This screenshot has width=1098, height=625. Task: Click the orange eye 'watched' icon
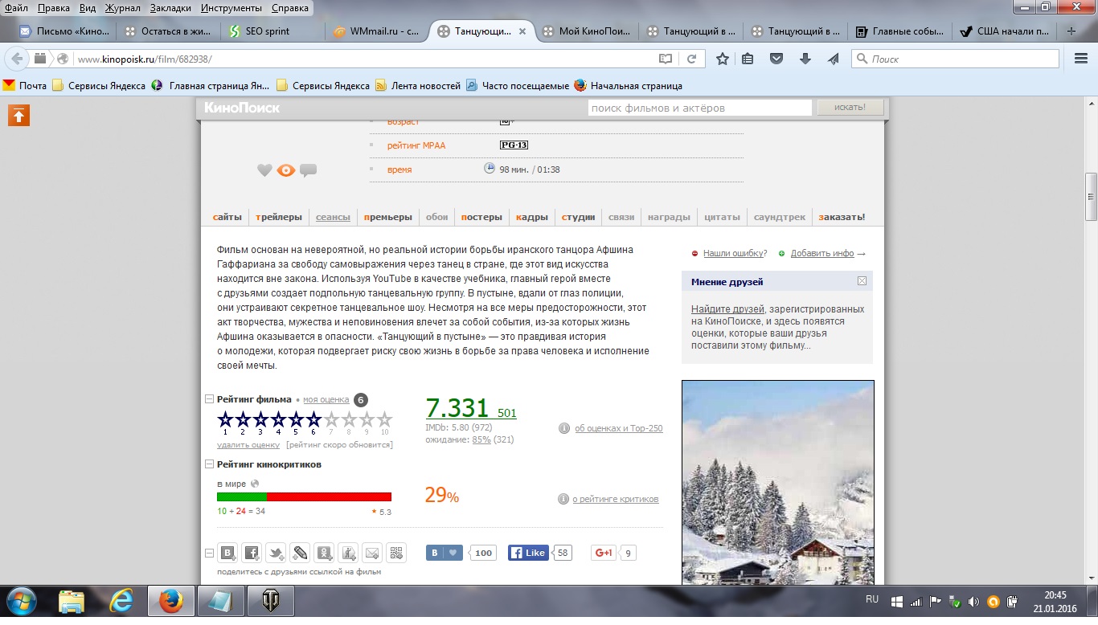tap(286, 170)
